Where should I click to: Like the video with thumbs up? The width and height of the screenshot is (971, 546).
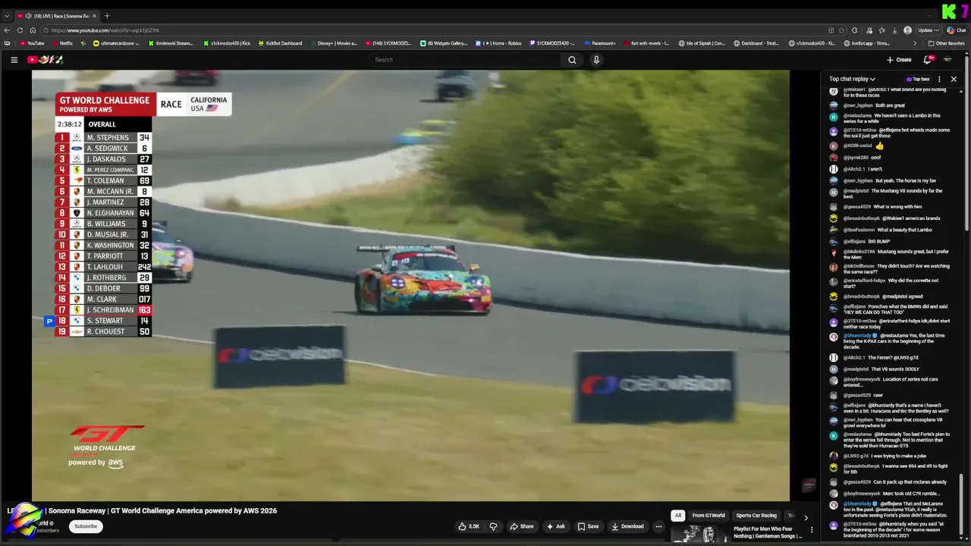tap(469, 526)
